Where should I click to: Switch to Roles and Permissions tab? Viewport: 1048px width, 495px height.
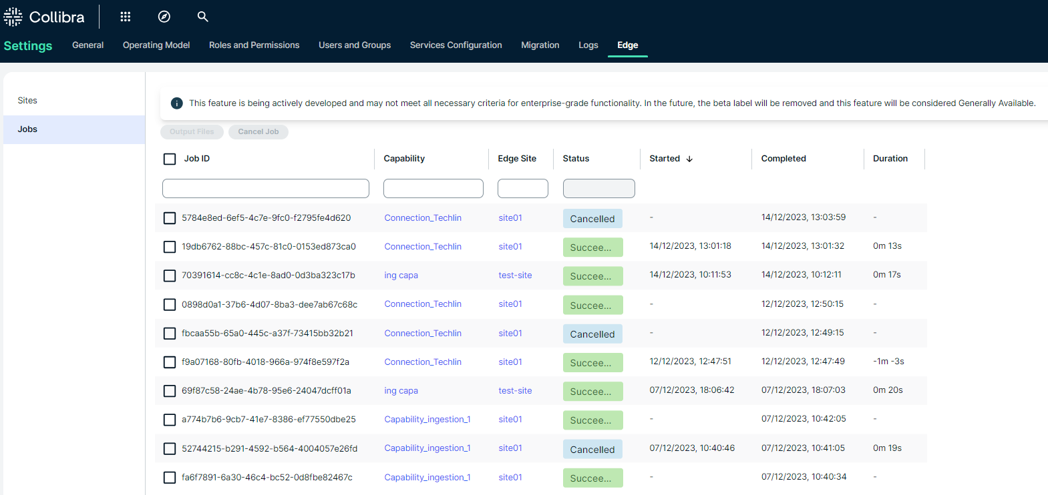pyautogui.click(x=254, y=45)
